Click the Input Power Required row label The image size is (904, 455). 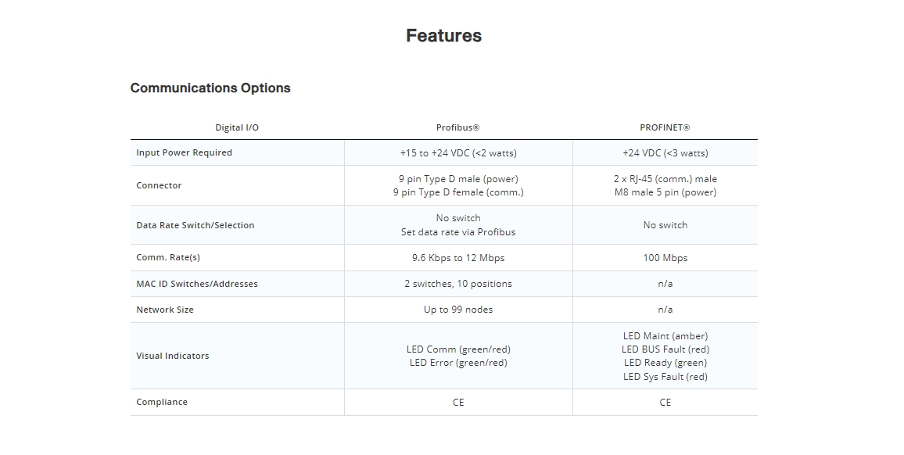pos(184,152)
